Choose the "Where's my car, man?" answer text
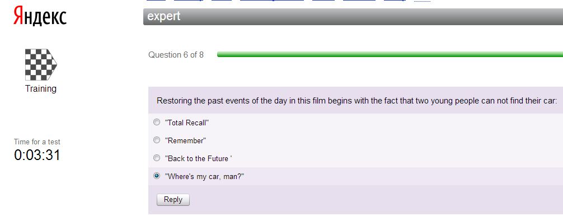This screenshot has height=221, width=563. pyautogui.click(x=205, y=176)
